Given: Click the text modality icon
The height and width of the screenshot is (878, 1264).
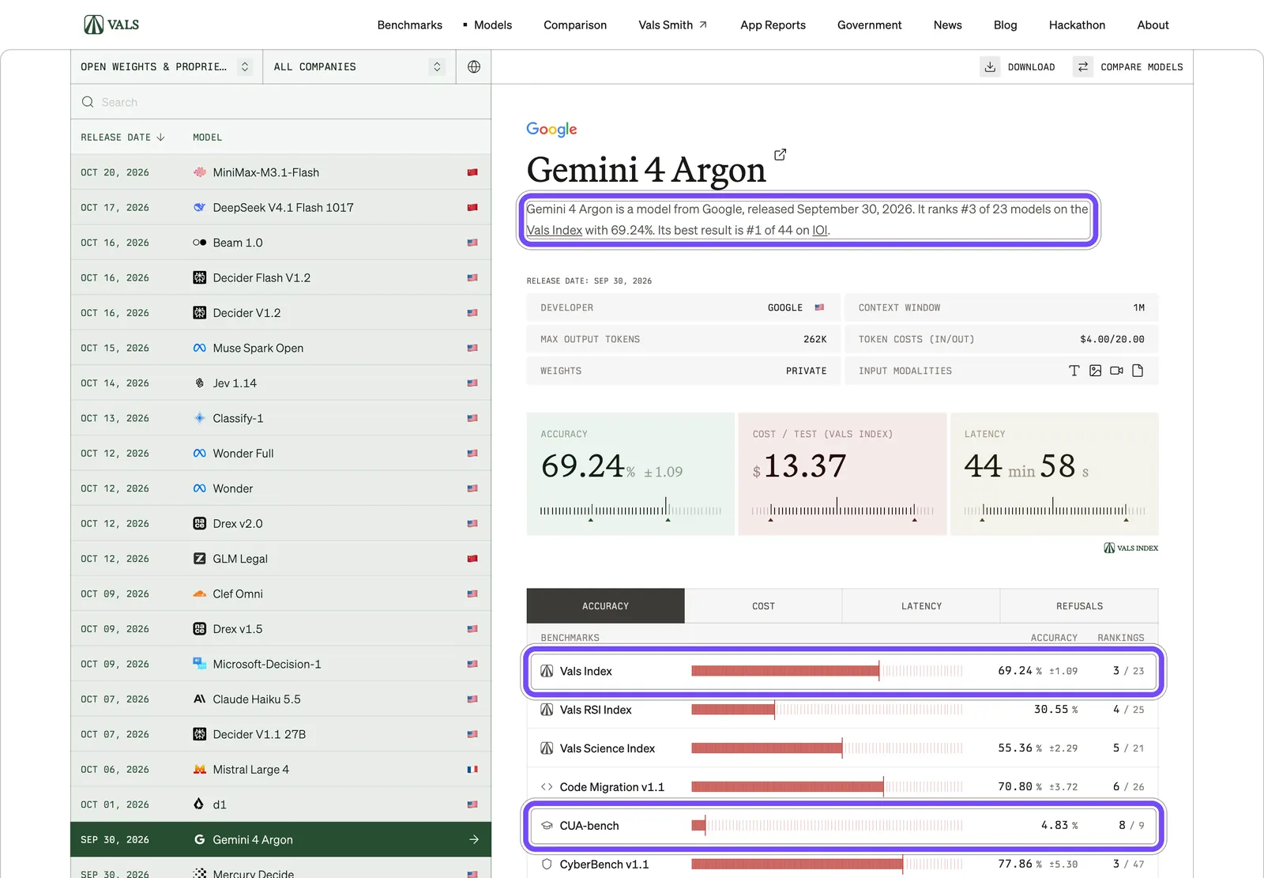Looking at the screenshot, I should coord(1074,371).
